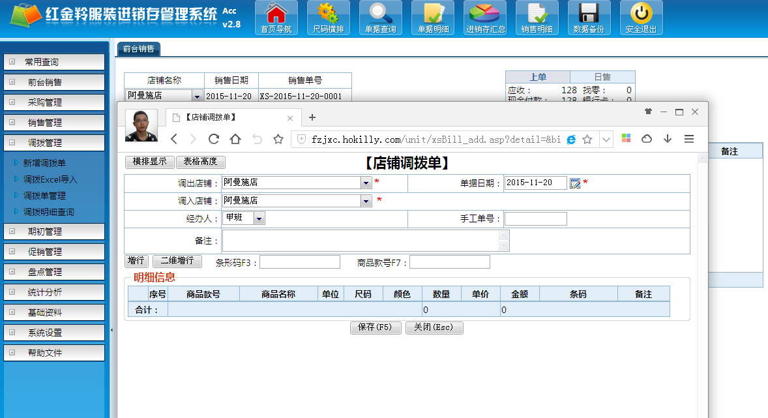Bookmark page with the star icon
The width and height of the screenshot is (768, 418).
tap(278, 139)
